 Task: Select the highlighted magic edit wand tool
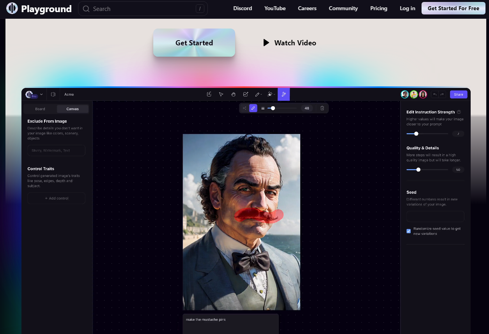(283, 94)
